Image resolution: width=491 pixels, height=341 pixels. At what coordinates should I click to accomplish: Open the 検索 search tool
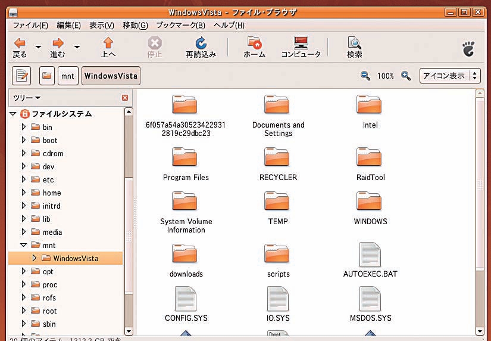354,48
